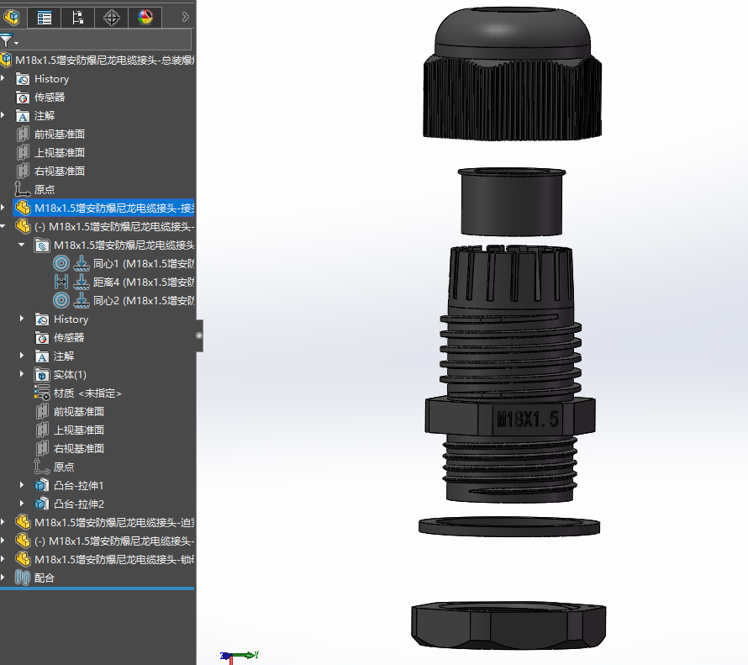This screenshot has height=665, width=748.
Task: Select the top-level 上视基准面 plane
Action: pyautogui.click(x=59, y=153)
